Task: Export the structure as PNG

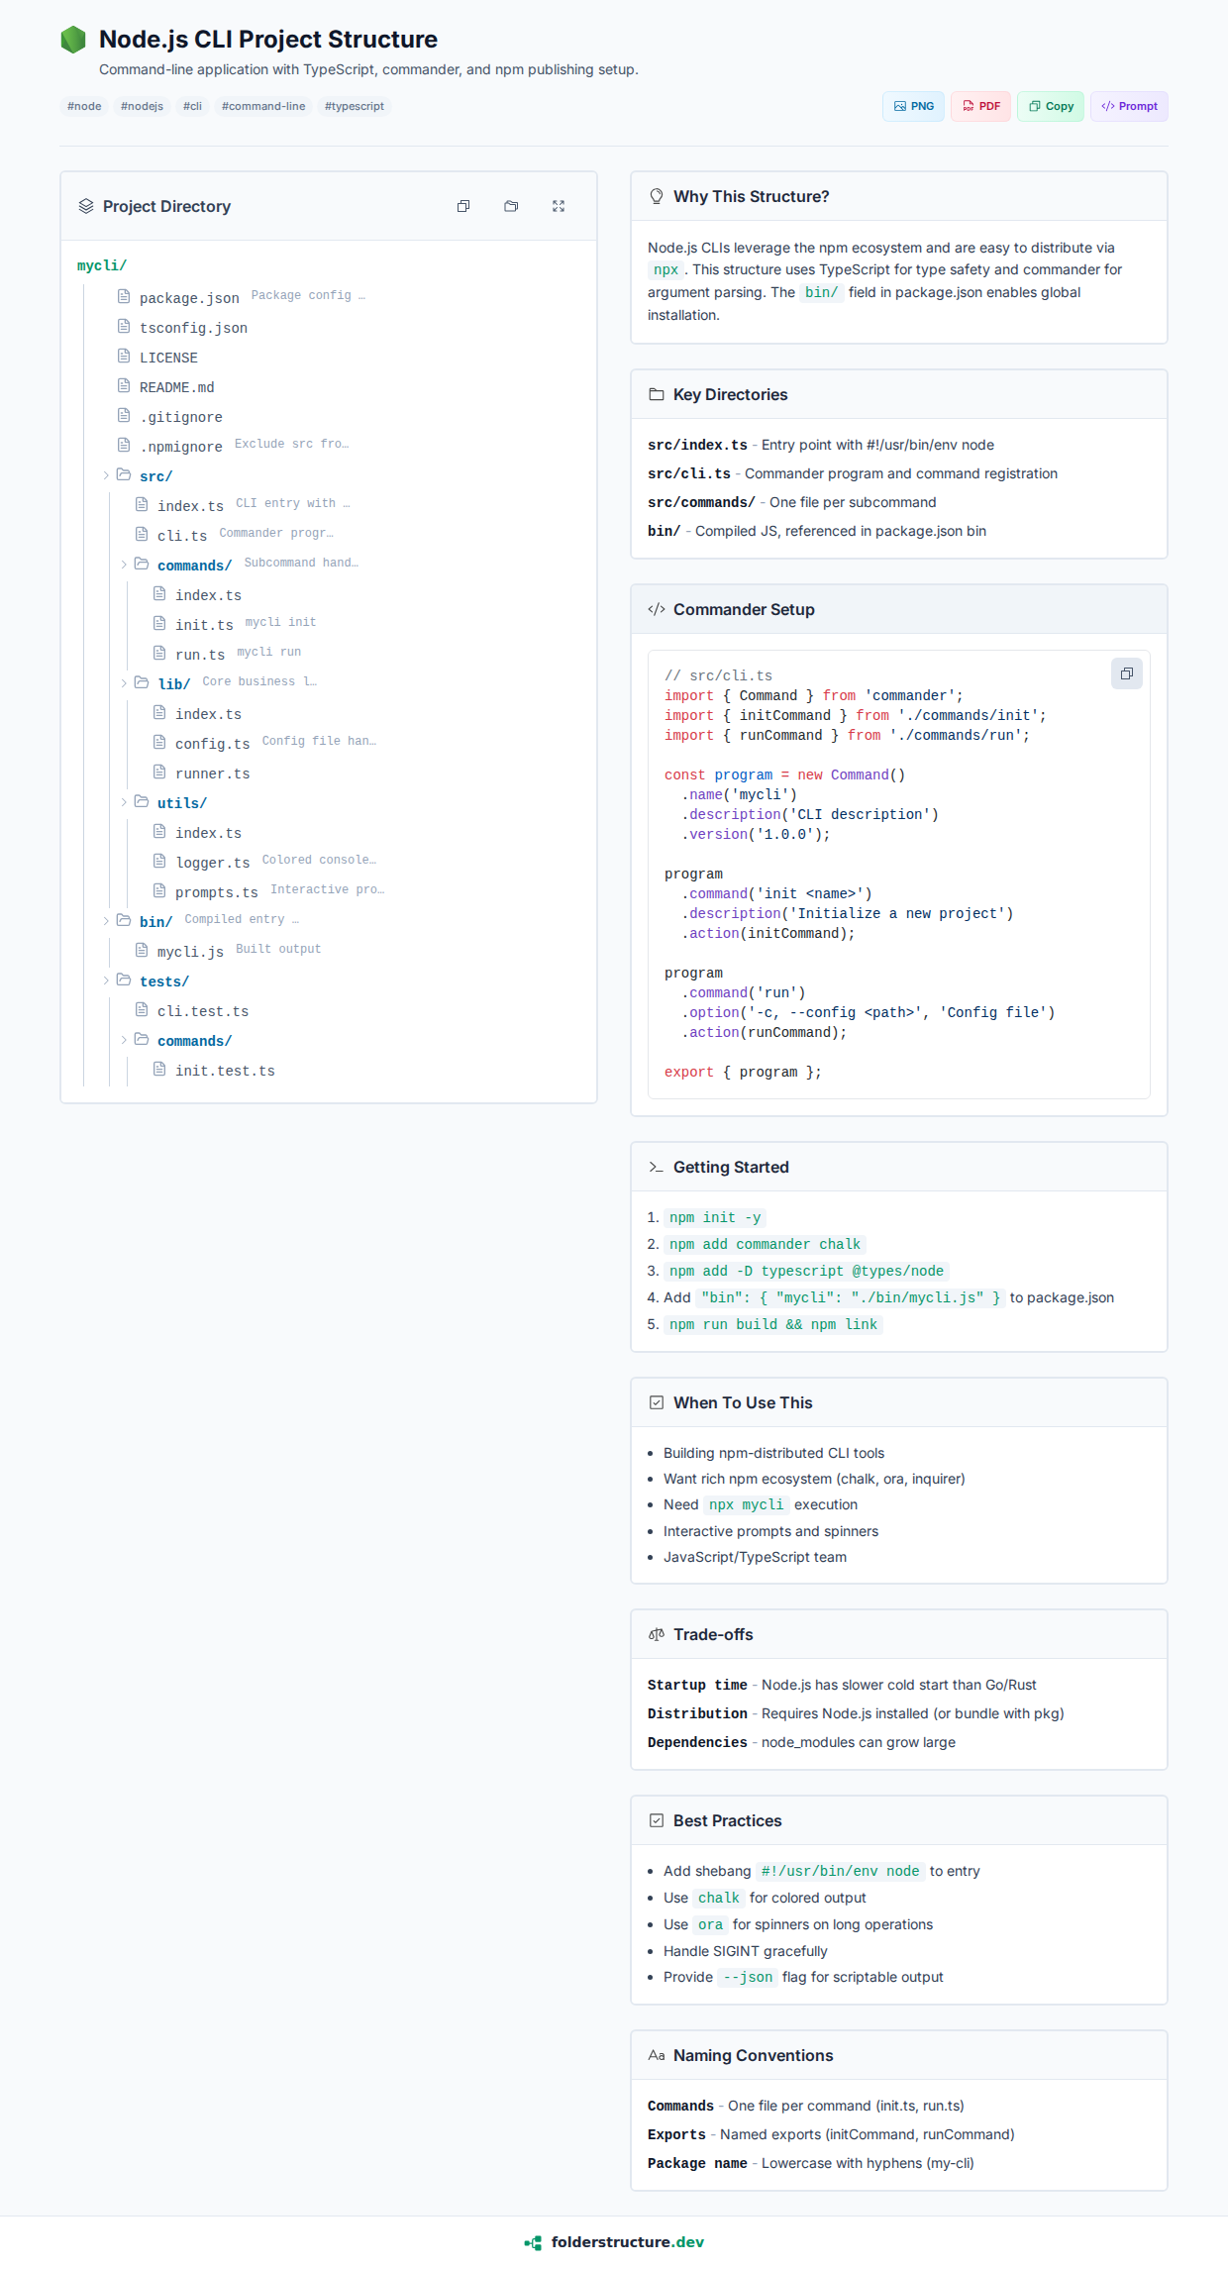Action: coord(913,106)
